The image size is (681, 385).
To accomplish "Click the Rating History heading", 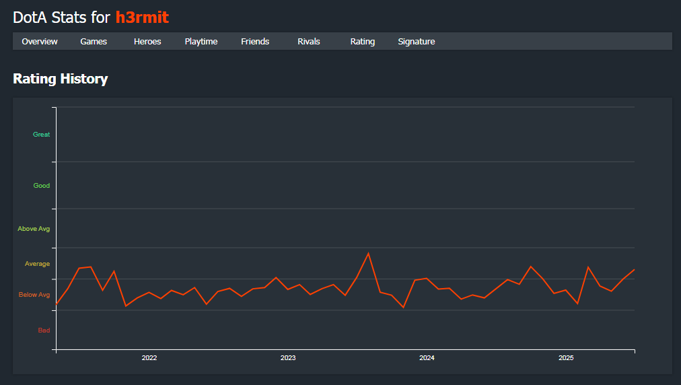I will pyautogui.click(x=61, y=79).
